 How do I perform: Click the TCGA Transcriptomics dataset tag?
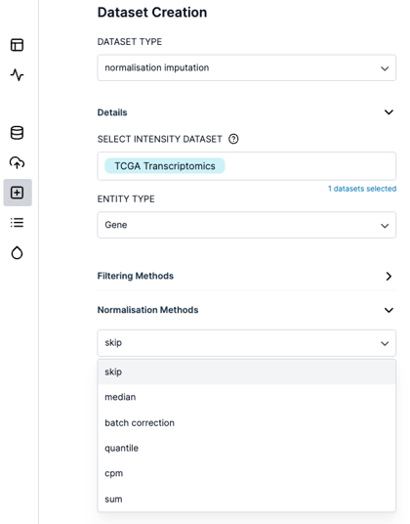(165, 166)
